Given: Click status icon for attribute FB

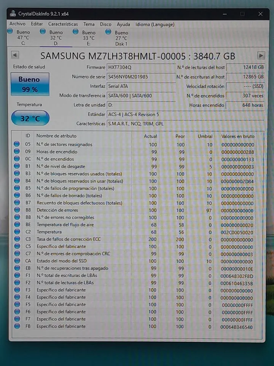Looking at the screenshot, I should pyautogui.click(x=17, y=326).
